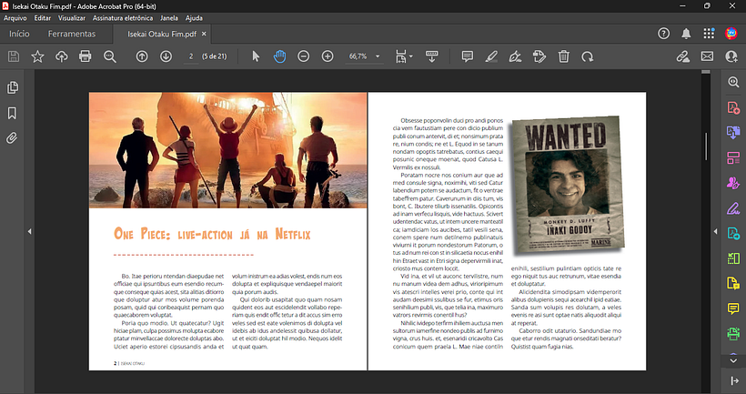The width and height of the screenshot is (746, 394).
Task: Click the expand tools pane arrow at bottom right
Action: pos(734,380)
